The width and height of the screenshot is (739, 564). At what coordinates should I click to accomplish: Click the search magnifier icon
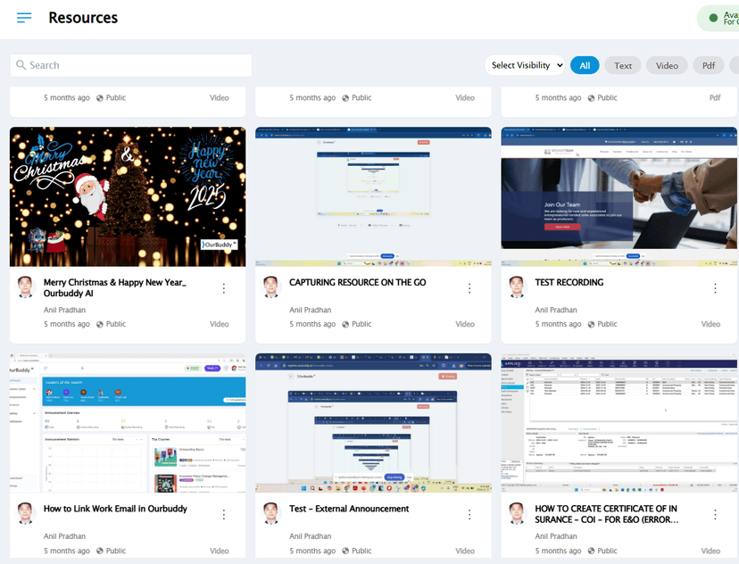[x=21, y=65]
